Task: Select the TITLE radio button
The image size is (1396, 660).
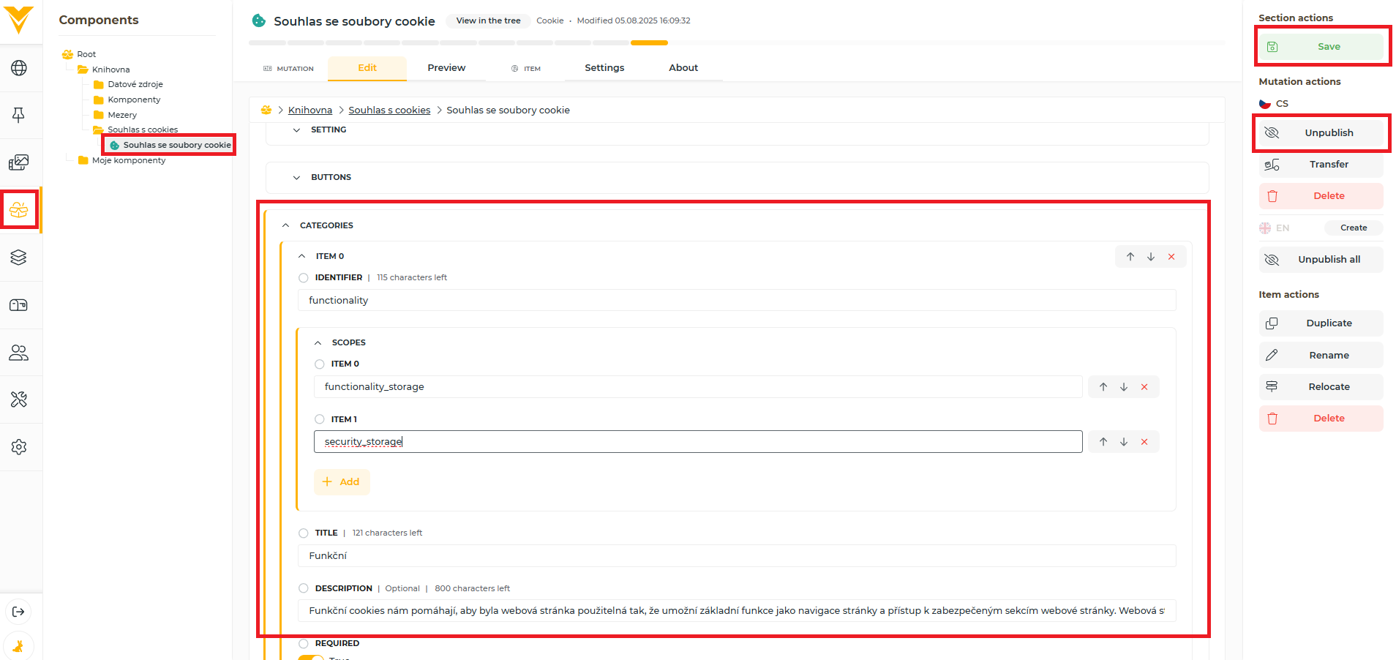Action: coord(304,533)
